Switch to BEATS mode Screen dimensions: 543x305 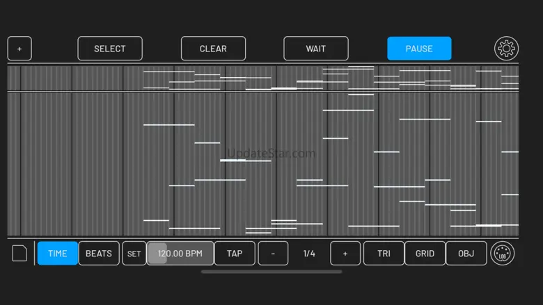pos(99,254)
